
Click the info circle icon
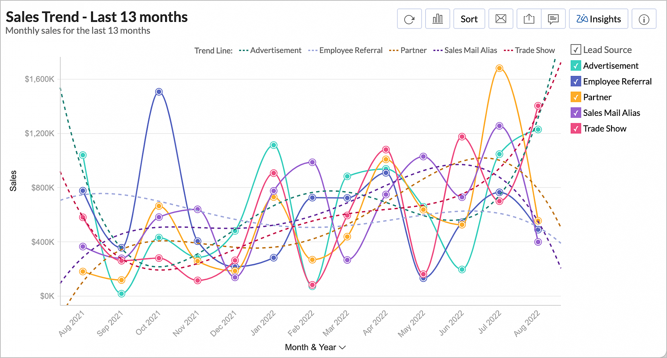pos(644,19)
